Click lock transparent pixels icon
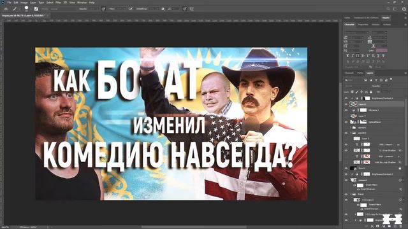408x229 pixels. pos(352,92)
